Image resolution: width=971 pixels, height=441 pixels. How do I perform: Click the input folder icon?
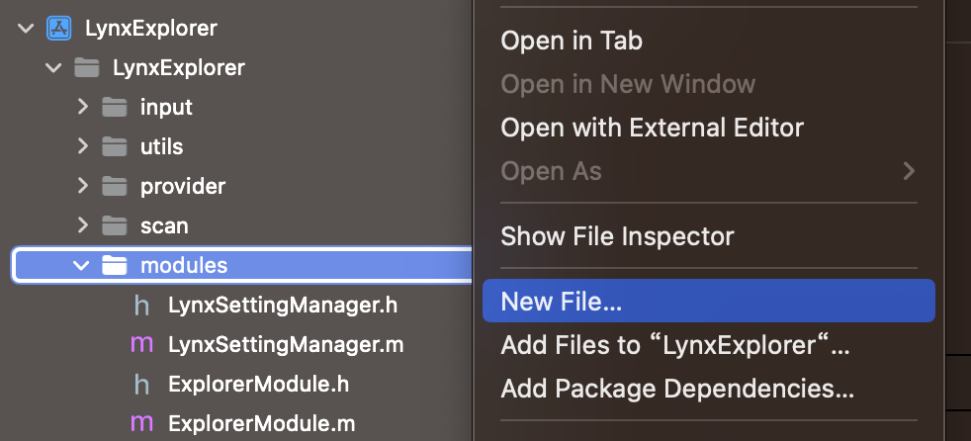point(114,107)
